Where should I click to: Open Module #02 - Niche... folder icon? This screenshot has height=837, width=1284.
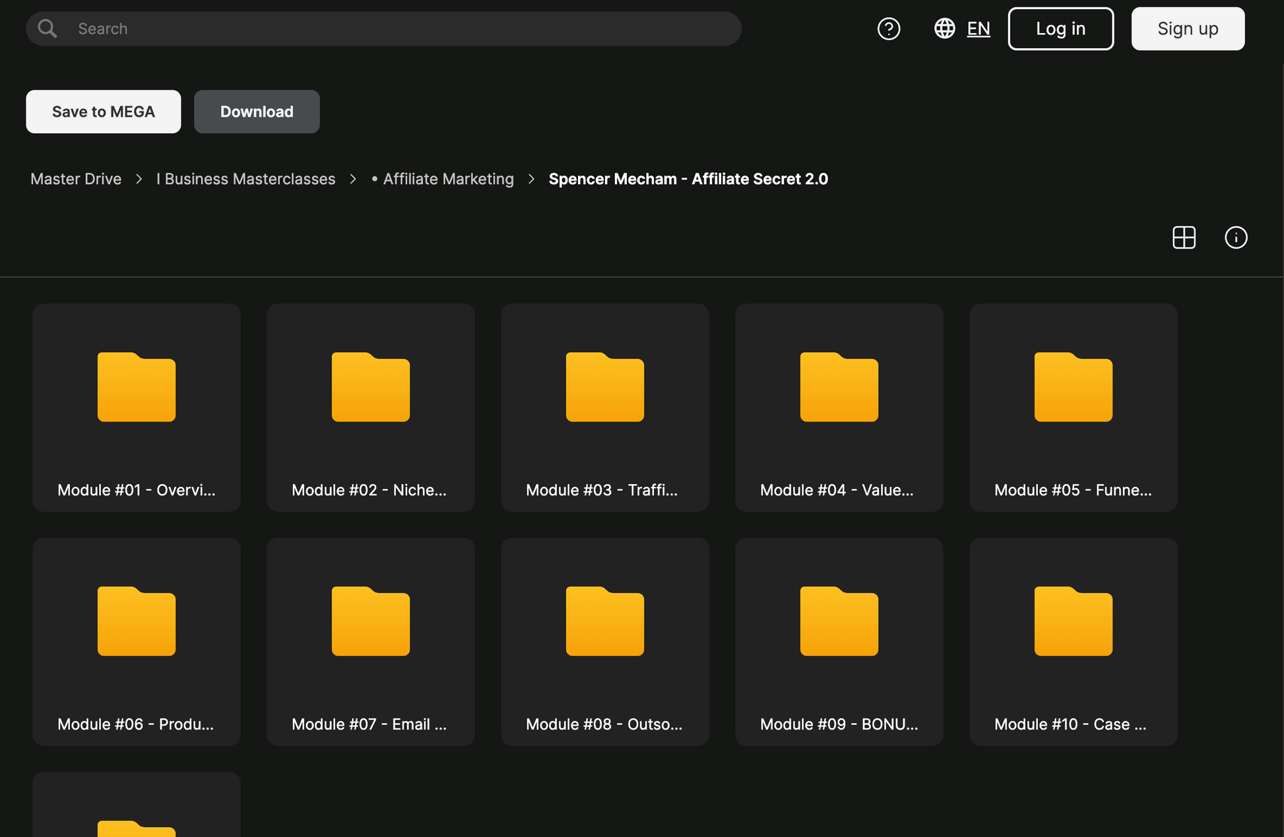tap(371, 387)
